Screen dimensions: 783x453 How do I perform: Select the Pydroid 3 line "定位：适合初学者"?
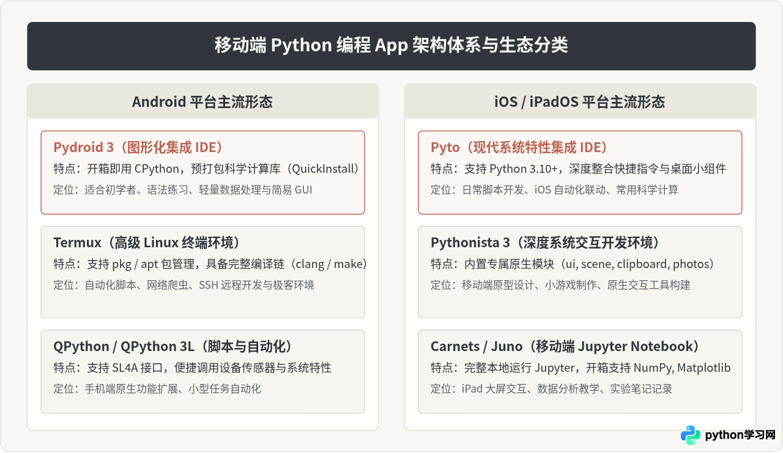tap(94, 189)
